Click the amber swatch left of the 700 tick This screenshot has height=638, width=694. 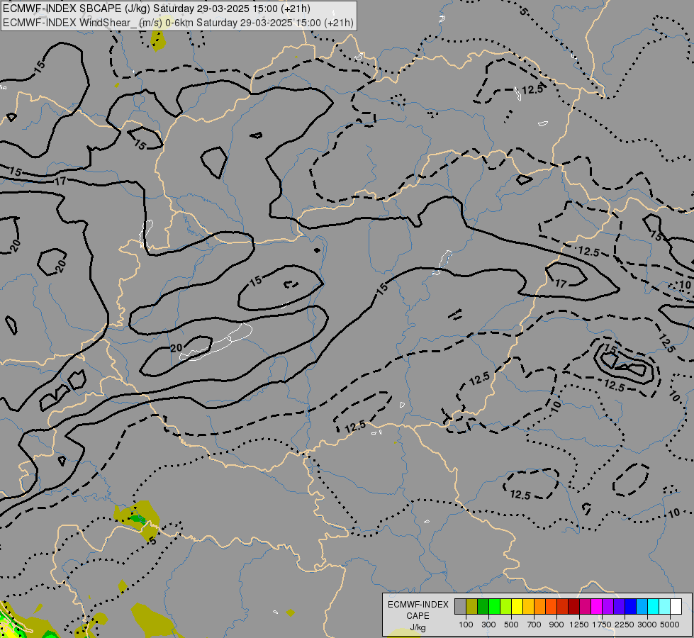click(x=529, y=607)
